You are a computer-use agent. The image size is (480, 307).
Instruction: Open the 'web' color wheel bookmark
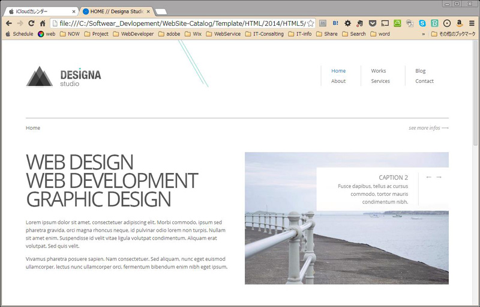47,34
